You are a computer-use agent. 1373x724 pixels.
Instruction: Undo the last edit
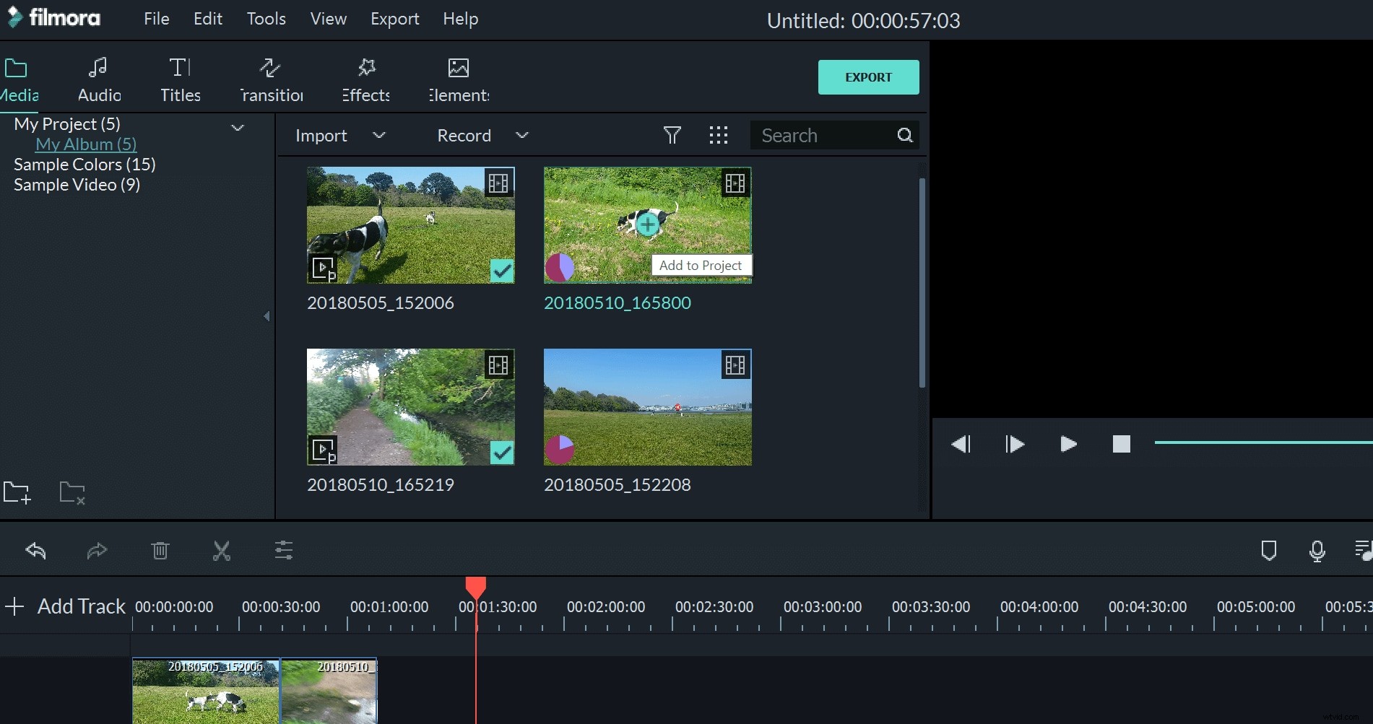coord(34,550)
